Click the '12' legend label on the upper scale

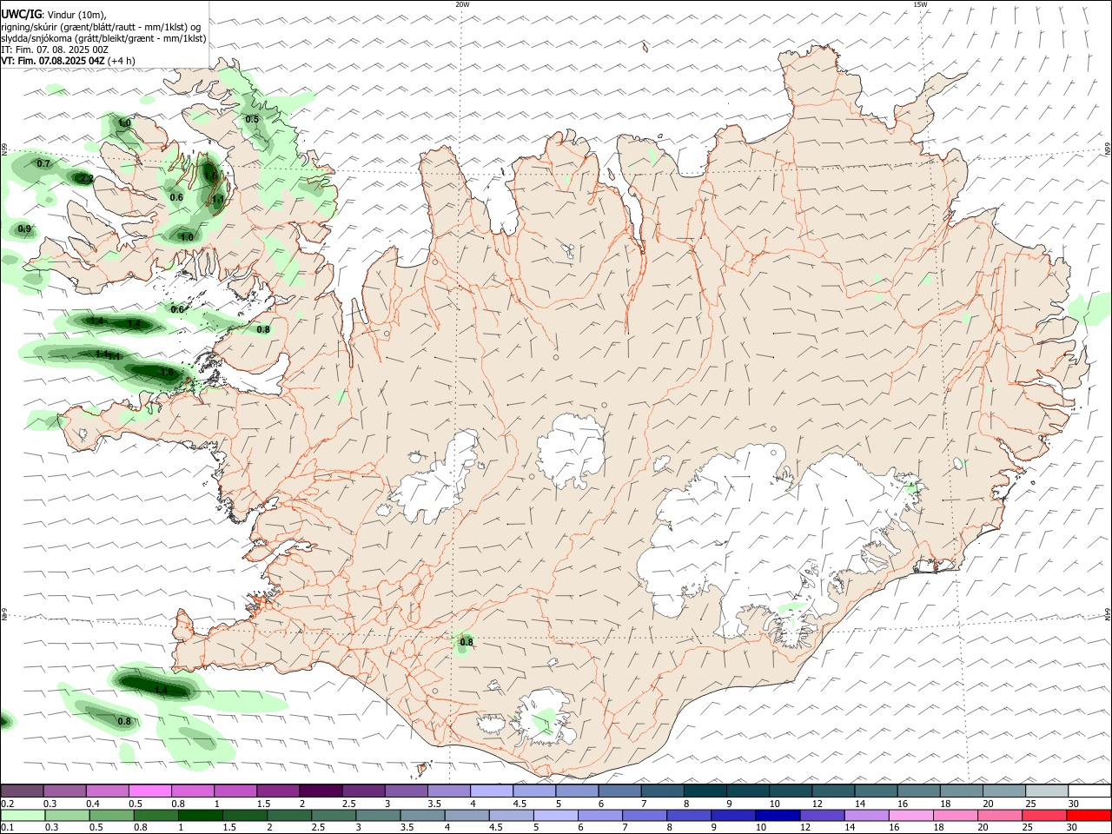(817, 804)
